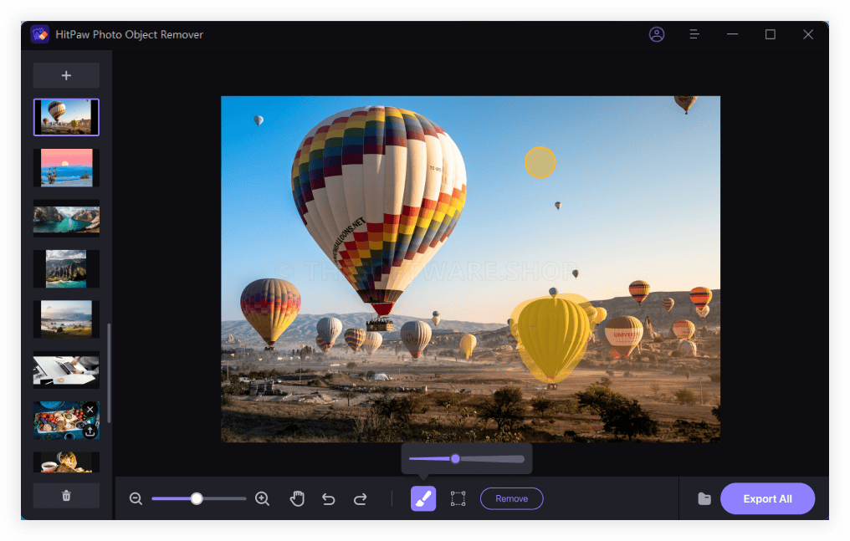Select the pink sunset beach thumbnail

pos(66,168)
